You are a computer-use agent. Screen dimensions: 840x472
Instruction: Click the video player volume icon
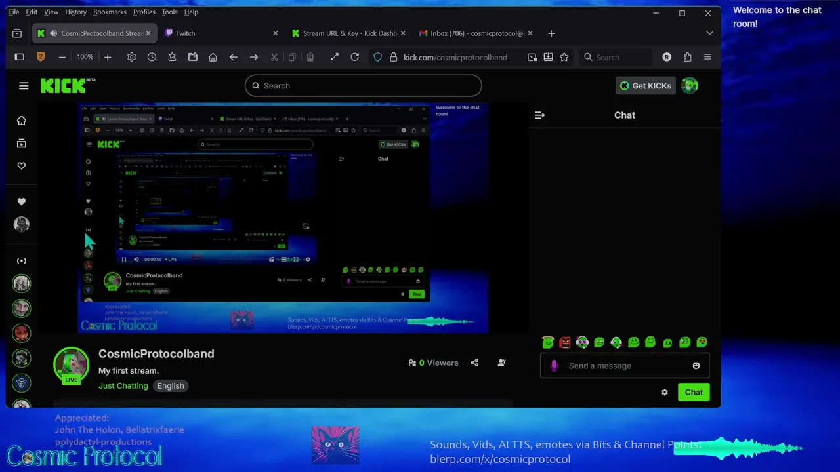click(136, 259)
